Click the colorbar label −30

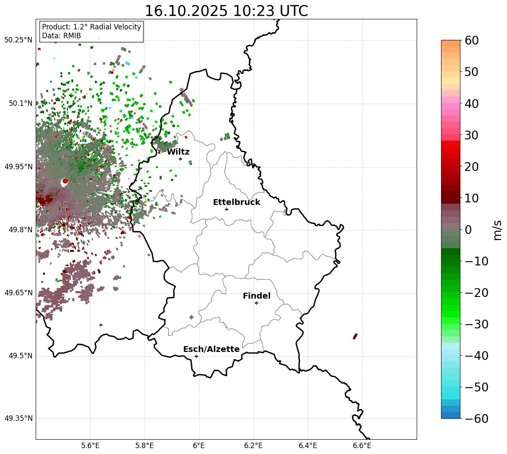[476, 324]
